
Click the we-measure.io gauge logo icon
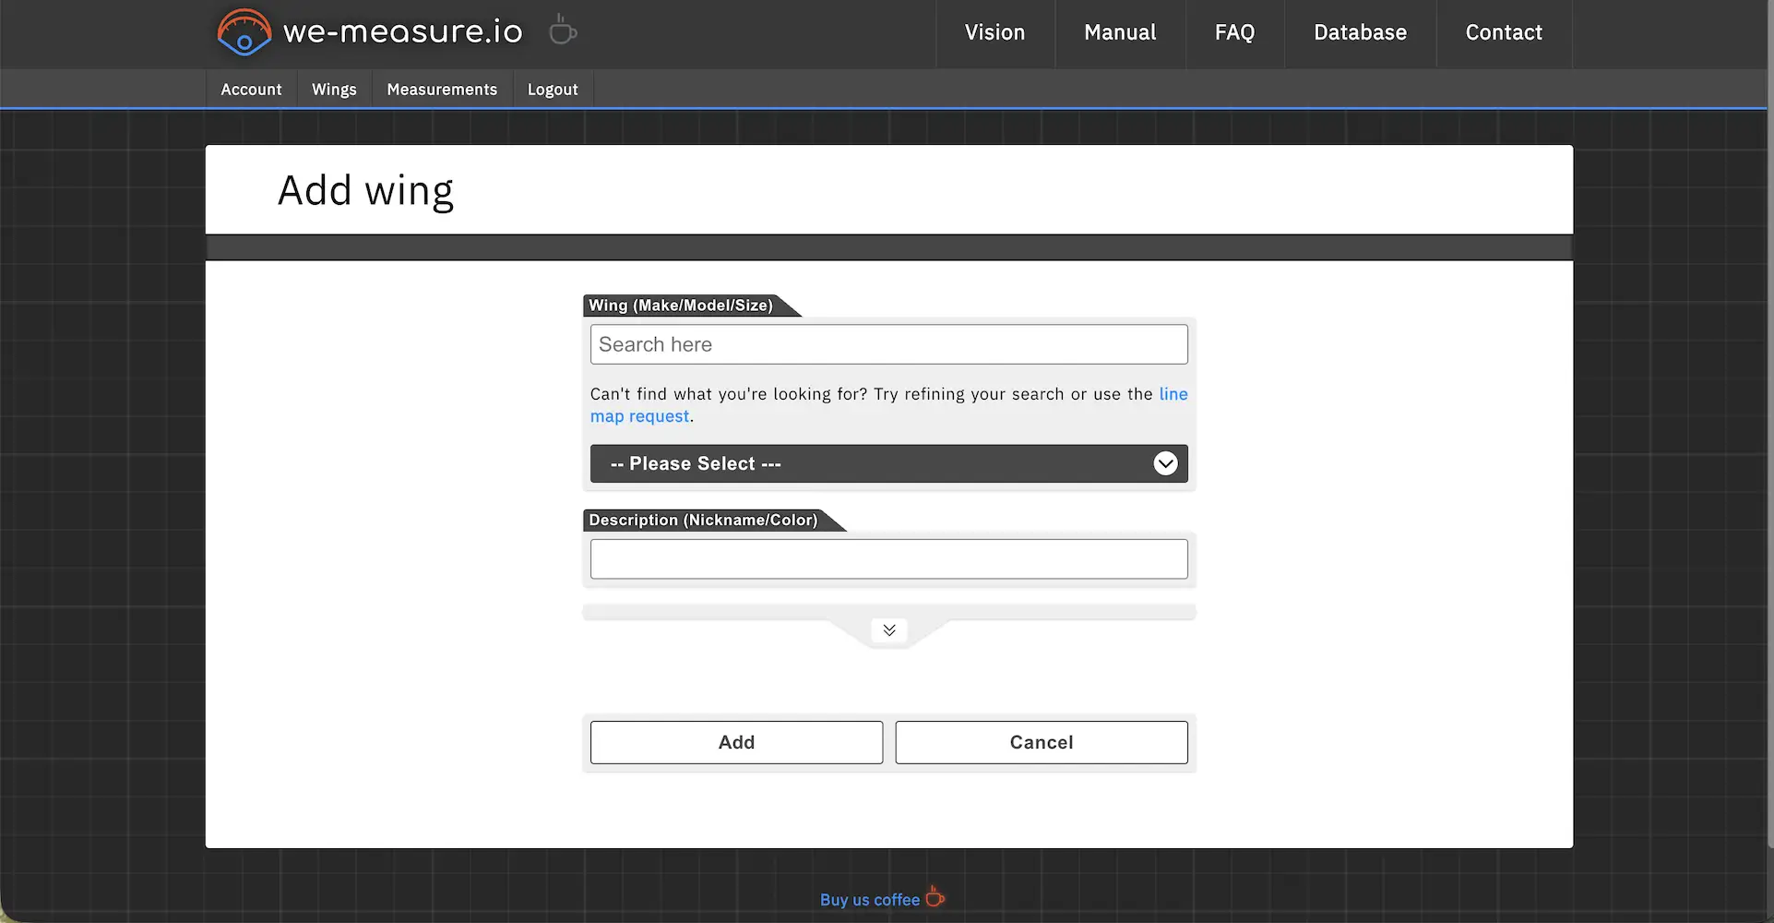point(244,32)
